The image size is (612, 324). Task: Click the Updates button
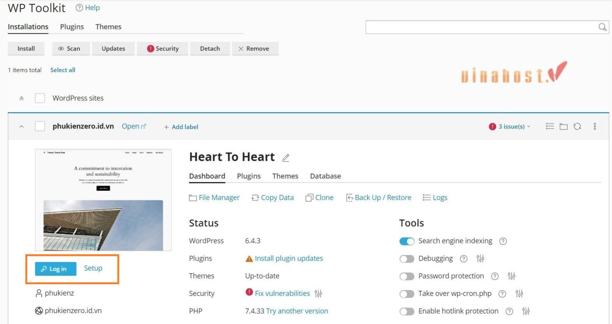coord(113,49)
